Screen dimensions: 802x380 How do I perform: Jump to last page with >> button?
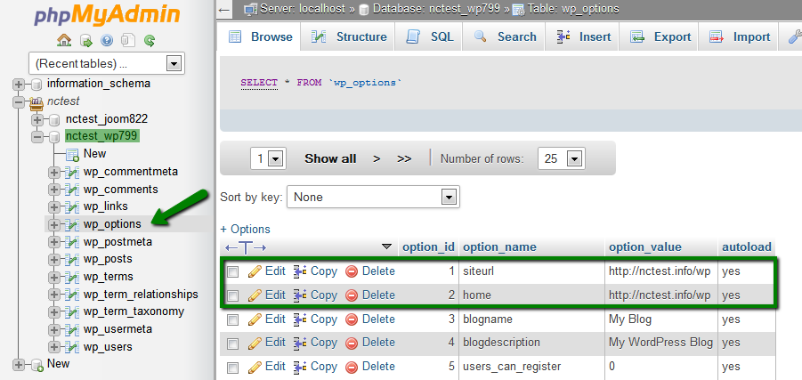pyautogui.click(x=404, y=158)
